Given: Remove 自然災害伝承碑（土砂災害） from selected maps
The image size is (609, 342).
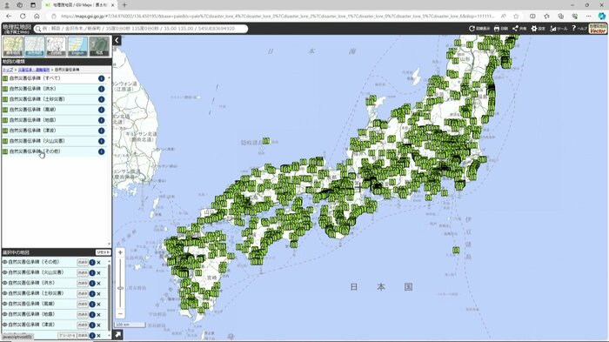Looking at the screenshot, I should [98, 294].
